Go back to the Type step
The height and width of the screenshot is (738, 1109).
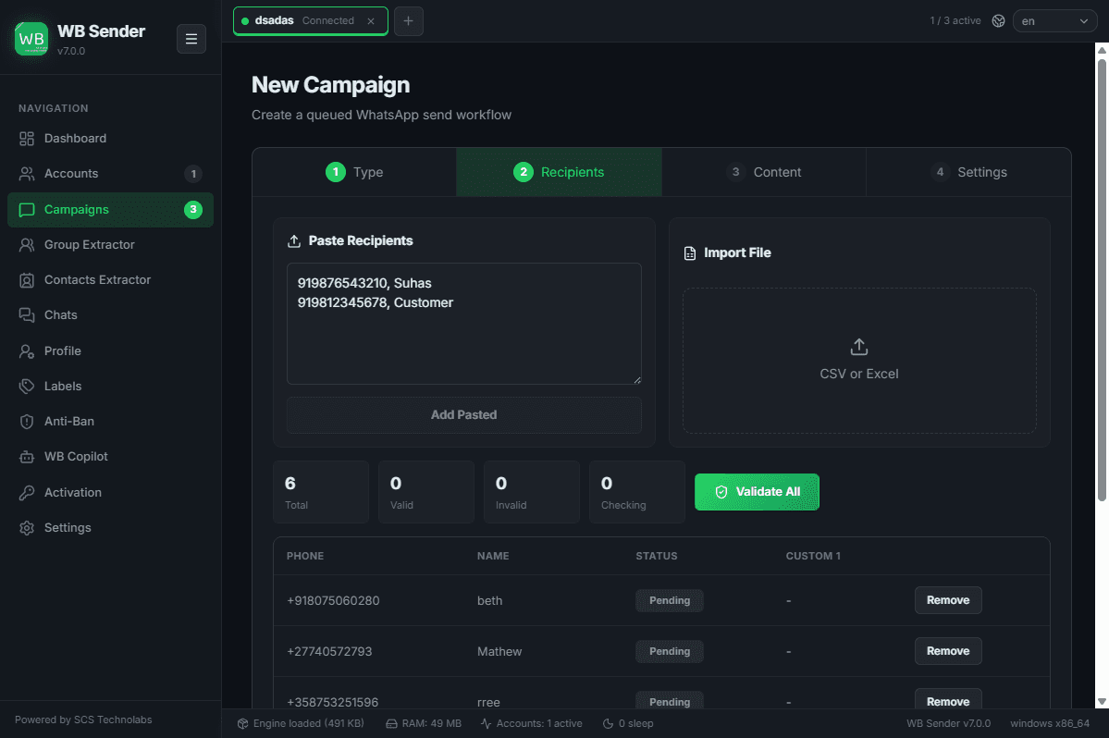click(354, 173)
